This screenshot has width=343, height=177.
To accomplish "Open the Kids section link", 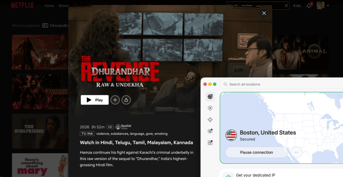I will [x=297, y=6].
